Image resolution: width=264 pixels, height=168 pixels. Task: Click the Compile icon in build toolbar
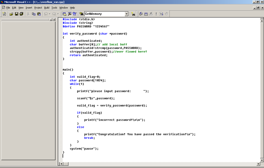pyautogui.click(x=141, y=14)
